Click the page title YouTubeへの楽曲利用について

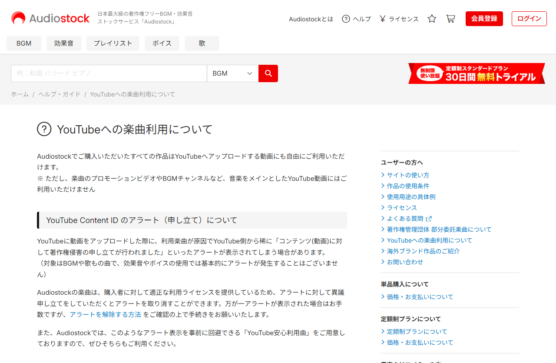(x=135, y=129)
